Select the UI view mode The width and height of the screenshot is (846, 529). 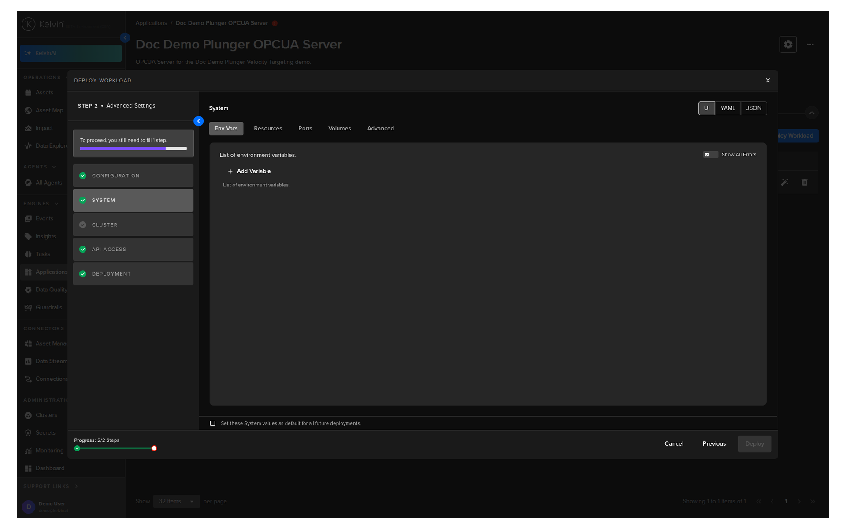click(706, 108)
